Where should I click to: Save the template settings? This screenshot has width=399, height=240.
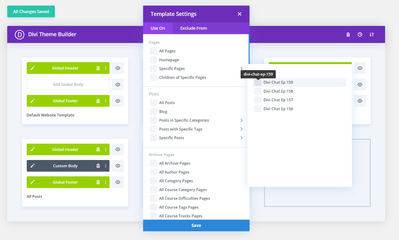click(196, 225)
